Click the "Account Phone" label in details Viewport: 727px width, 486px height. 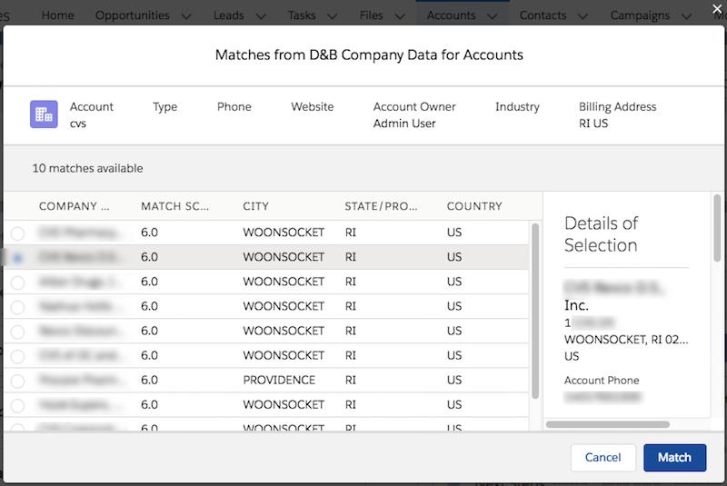[x=602, y=381]
